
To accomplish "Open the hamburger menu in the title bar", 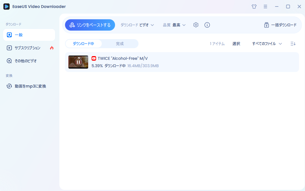I will pos(265,6).
